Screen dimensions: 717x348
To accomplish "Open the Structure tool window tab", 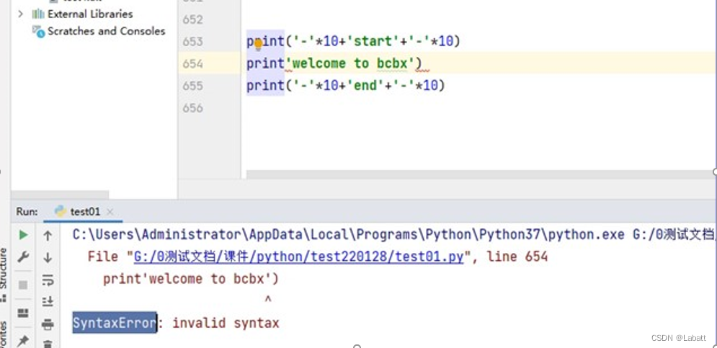I will pos(4,275).
